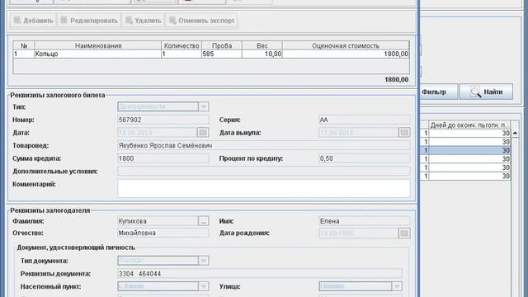Screen dimensions: 528x297
Task: Click the Серия field with AA
Action: 365,120
